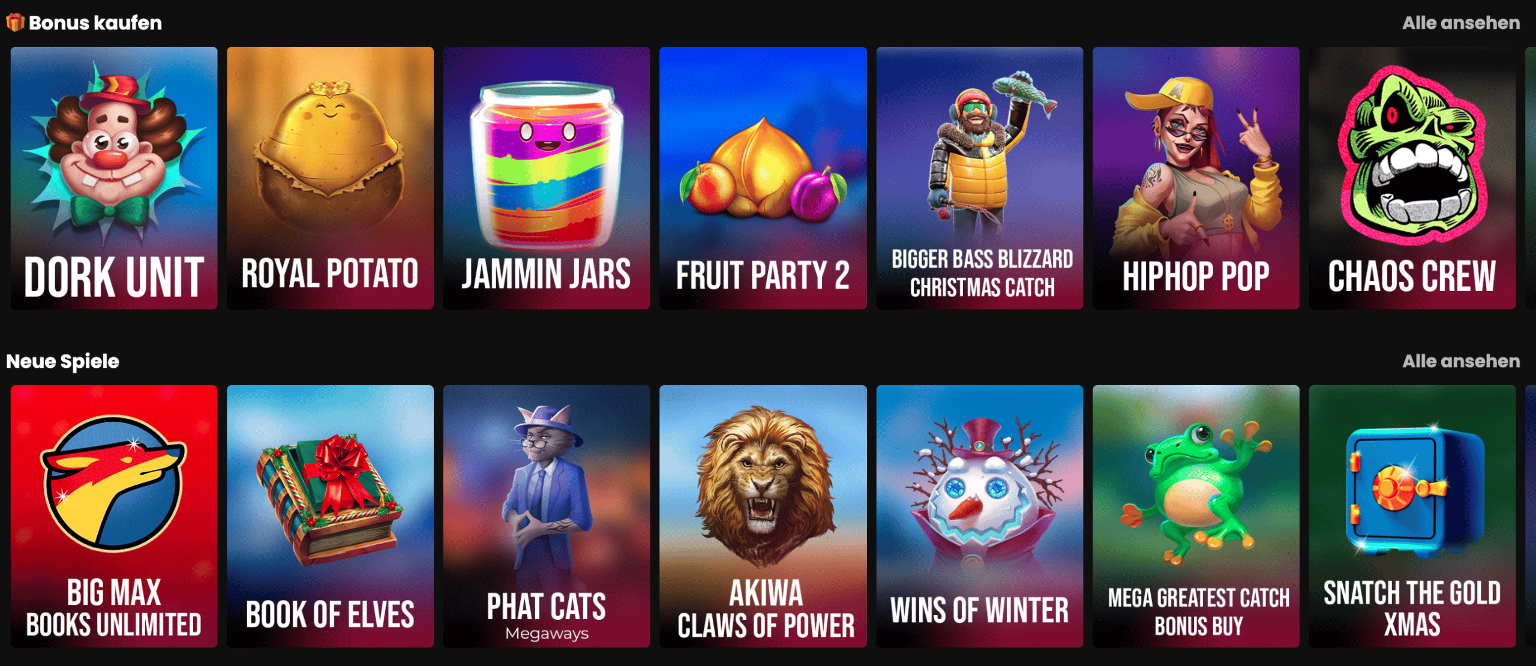
Task: Click the gift icon beside Bonus kaufen
Action: [15, 23]
